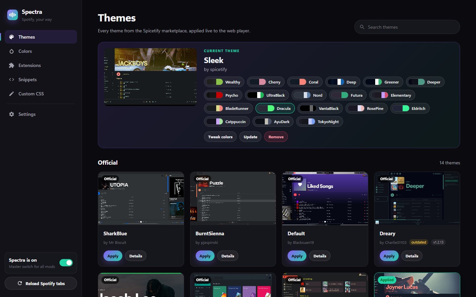The image size is (476, 297).
Task: Click the Tweak colors button
Action: click(x=220, y=137)
